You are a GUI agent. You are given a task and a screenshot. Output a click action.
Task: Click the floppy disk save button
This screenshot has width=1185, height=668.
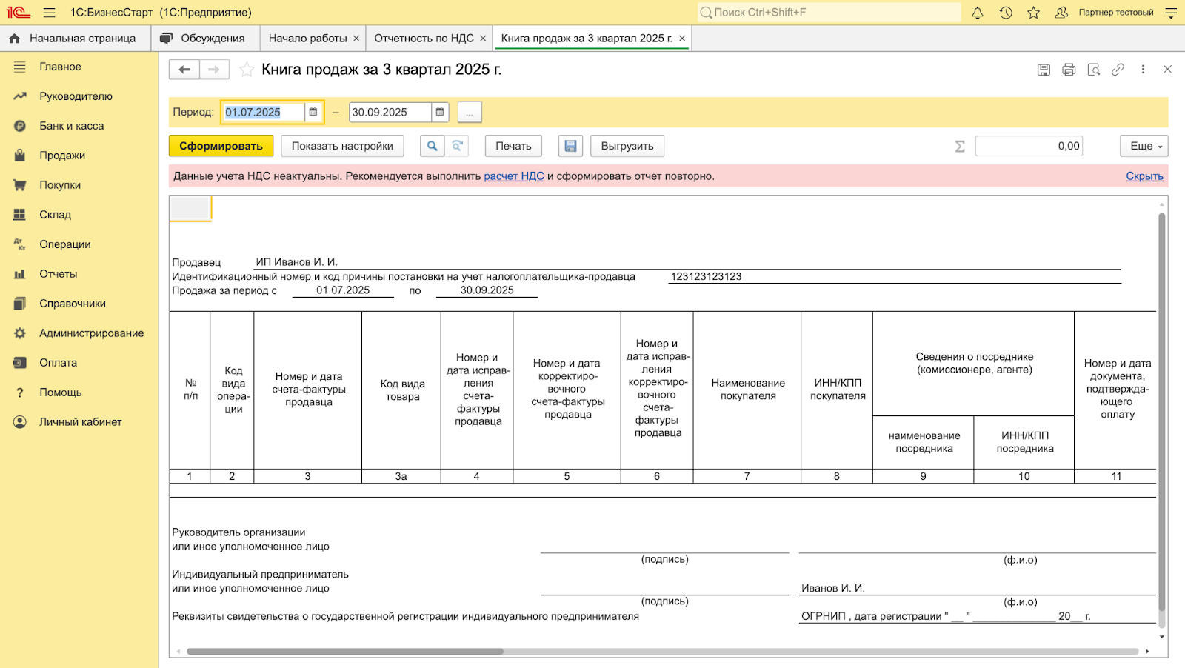[570, 146]
